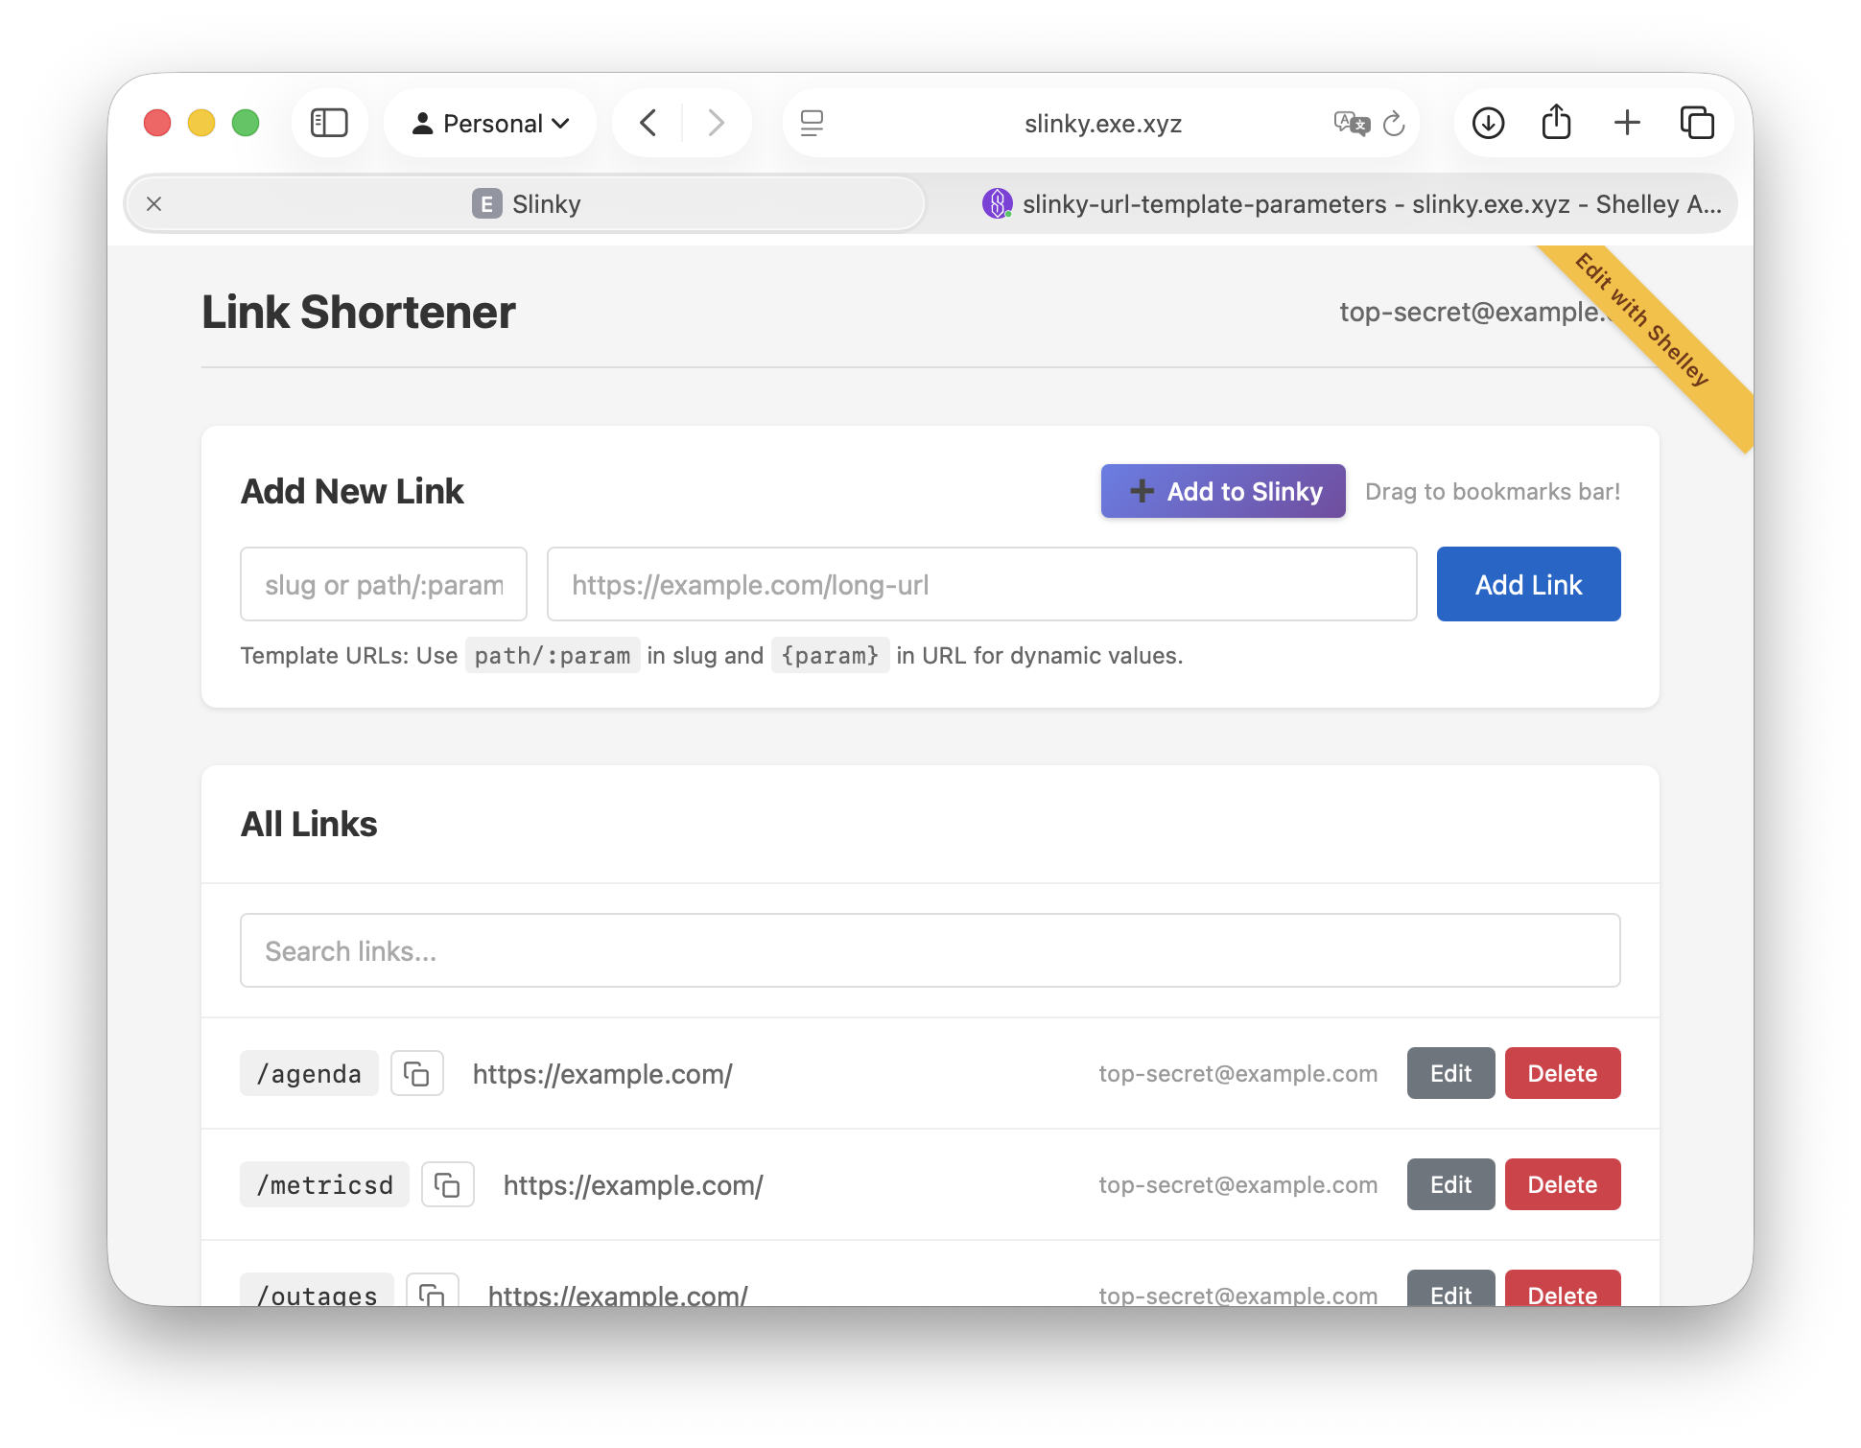Navigate back to the previous page
1861x1448 pixels.
click(648, 123)
